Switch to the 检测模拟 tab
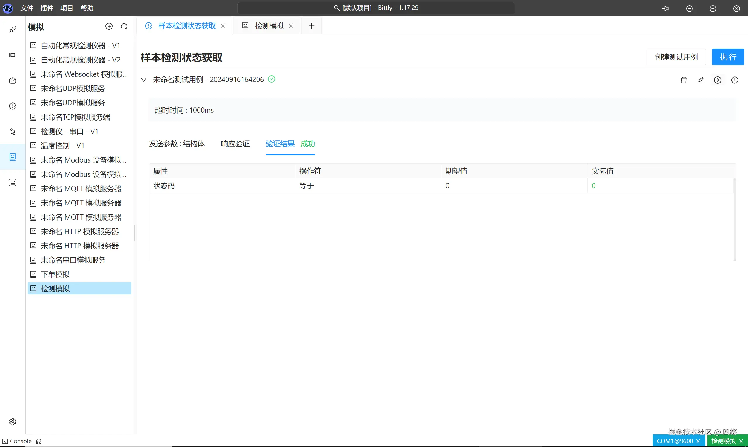Screen dimensions: 748x447 [269, 26]
